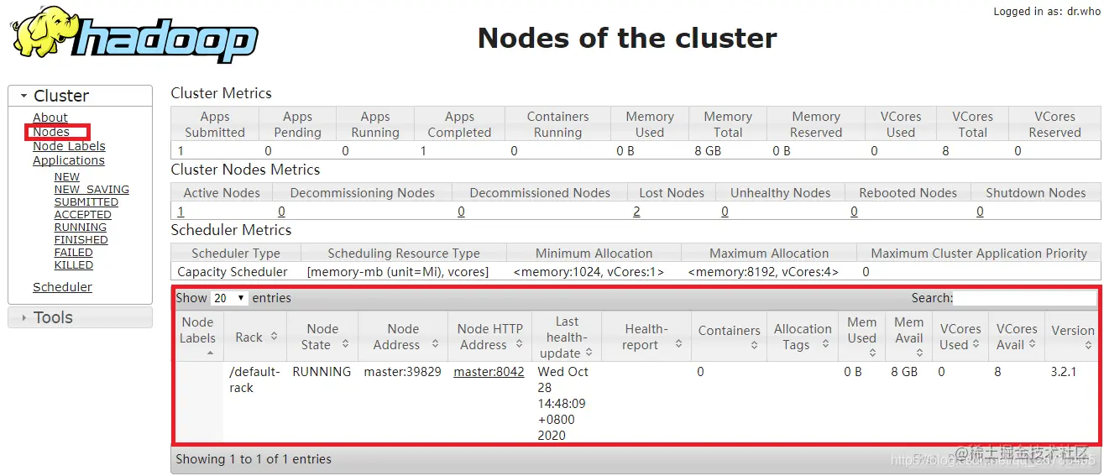Open node HTTP address master:8042
This screenshot has width=1104, height=476.
[x=489, y=372]
